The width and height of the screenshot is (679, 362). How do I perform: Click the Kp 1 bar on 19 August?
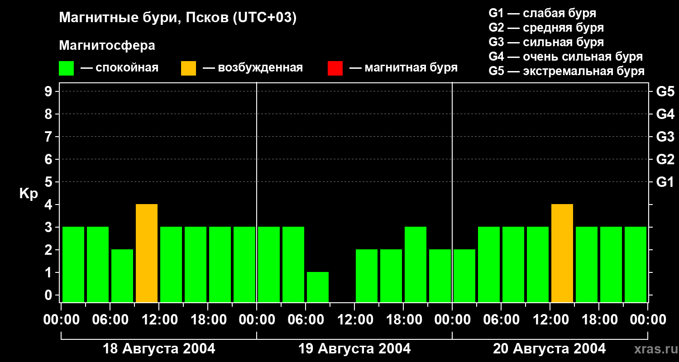[x=318, y=287]
